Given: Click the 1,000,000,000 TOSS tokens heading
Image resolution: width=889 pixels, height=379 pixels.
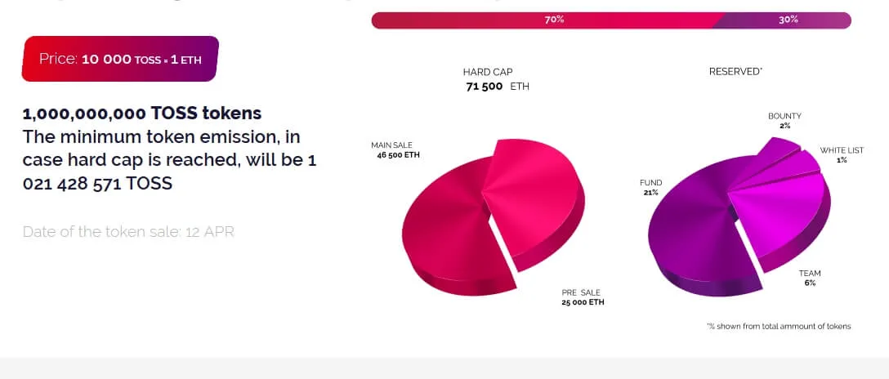Looking at the screenshot, I should tap(141, 114).
